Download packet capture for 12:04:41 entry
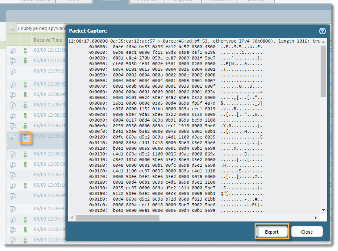The height and width of the screenshot is (251, 338). click(x=26, y=220)
